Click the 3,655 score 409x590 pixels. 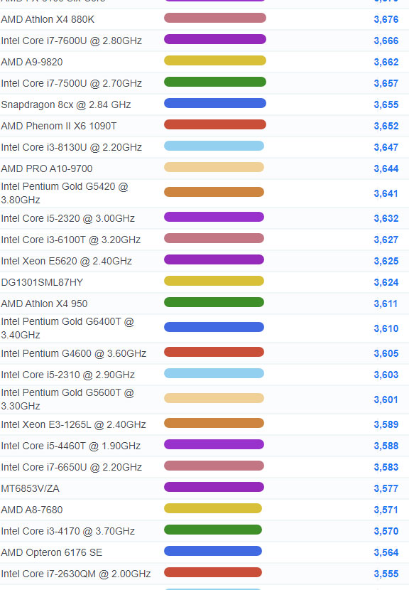click(386, 104)
